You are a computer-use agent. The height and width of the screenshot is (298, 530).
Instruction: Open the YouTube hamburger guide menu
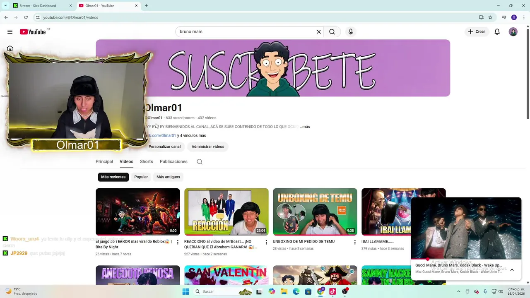click(10, 32)
